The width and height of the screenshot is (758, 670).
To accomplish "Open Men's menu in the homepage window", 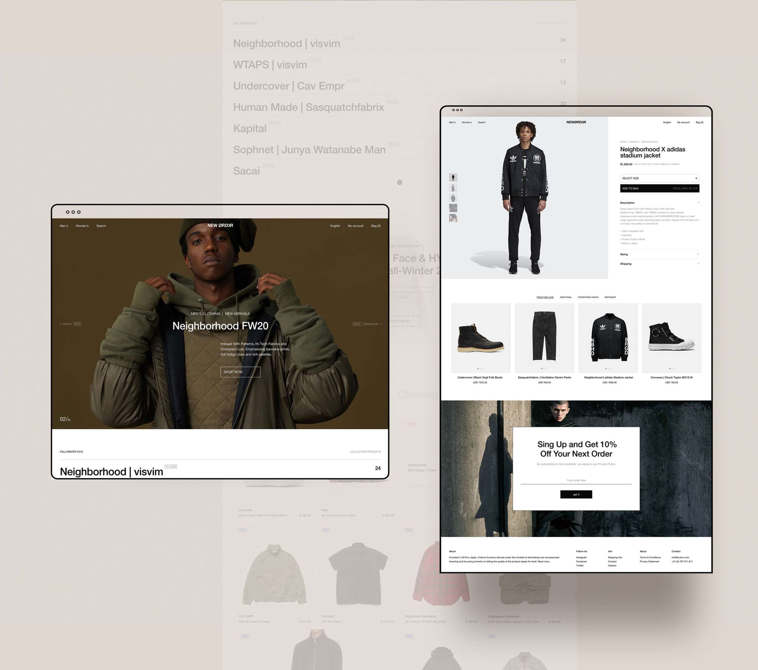I will pyautogui.click(x=64, y=226).
